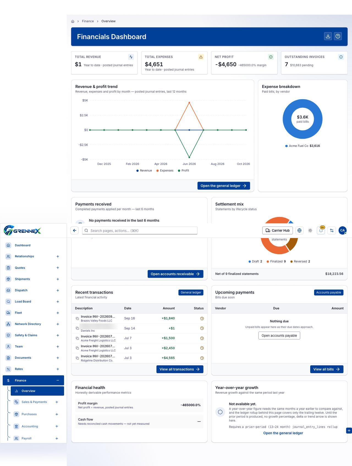This screenshot has width=352, height=466.
Task: Click the Total Expenses warning icon
Action: [x=201, y=57]
